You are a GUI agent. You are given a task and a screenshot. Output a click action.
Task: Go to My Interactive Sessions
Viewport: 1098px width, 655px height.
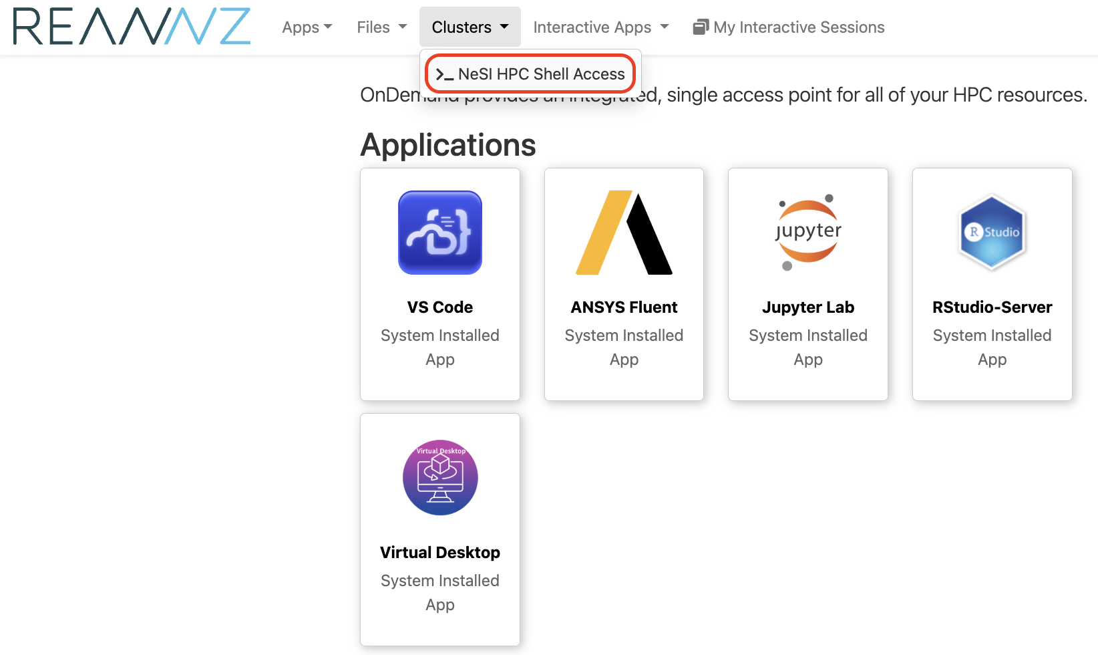798,27
